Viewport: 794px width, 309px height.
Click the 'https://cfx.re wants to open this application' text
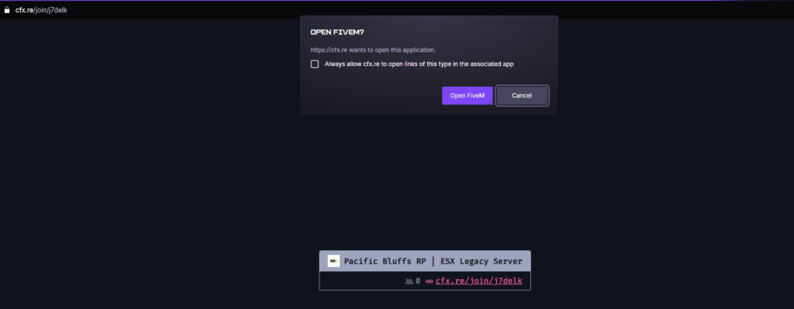click(x=373, y=50)
